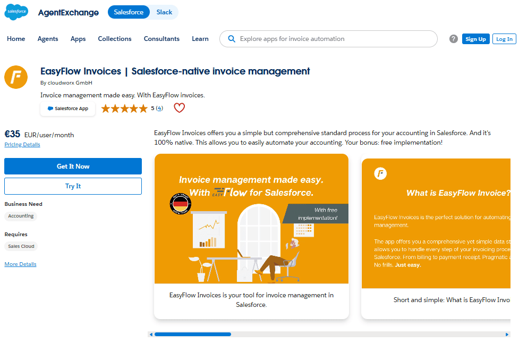Open the reviews count link (4)

tap(159, 109)
